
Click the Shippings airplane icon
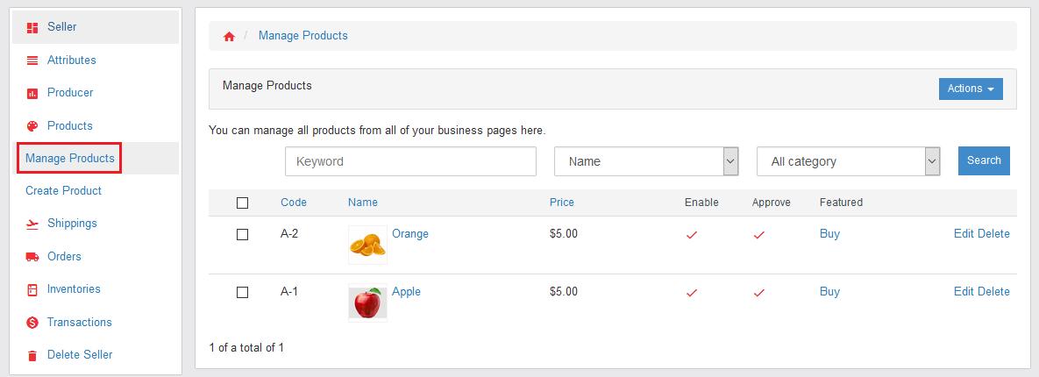point(32,224)
